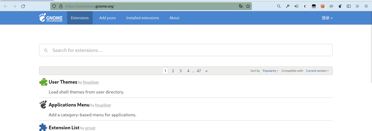Expand the 登录 login dropdown
Image resolution: width=372 pixels, height=131 pixels.
tap(327, 18)
